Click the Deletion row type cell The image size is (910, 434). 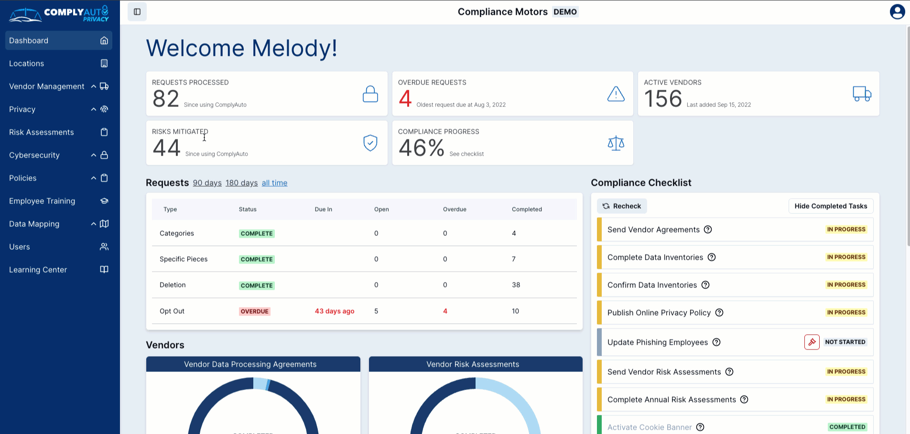[x=173, y=285]
